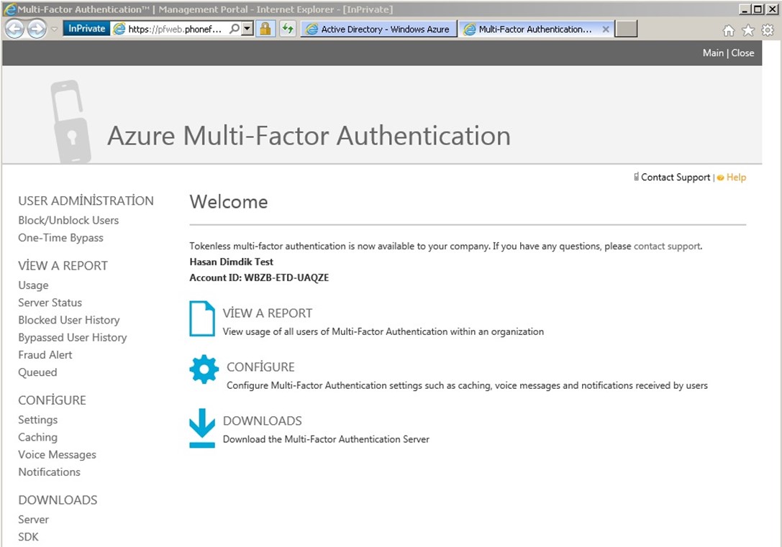782x547 pixels.
Task: Open Fraud Alert report
Action: [x=45, y=354]
